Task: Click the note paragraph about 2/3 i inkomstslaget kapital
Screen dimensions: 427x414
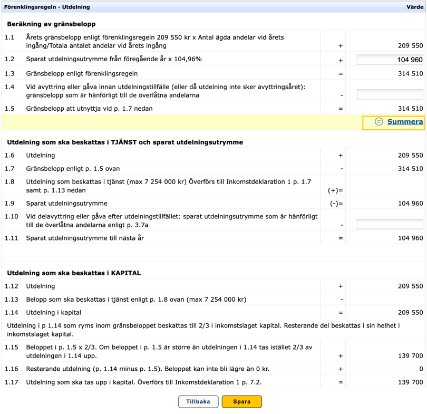Action: pyautogui.click(x=203, y=330)
